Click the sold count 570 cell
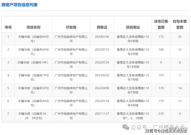 click(x=161, y=114)
